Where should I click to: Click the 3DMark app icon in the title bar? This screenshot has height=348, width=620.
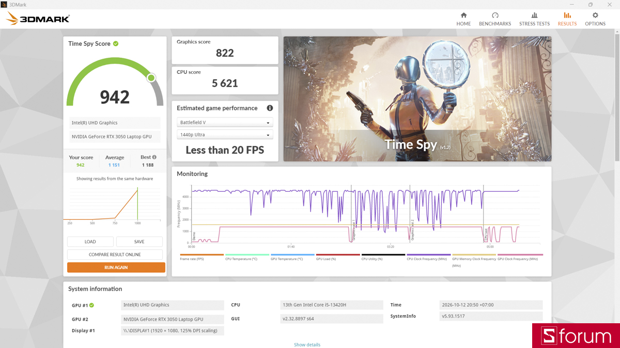(4, 5)
